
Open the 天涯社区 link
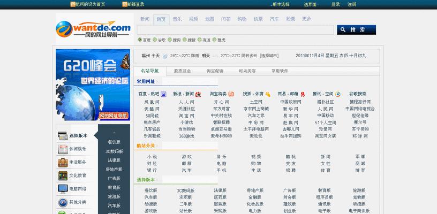click(x=187, y=109)
